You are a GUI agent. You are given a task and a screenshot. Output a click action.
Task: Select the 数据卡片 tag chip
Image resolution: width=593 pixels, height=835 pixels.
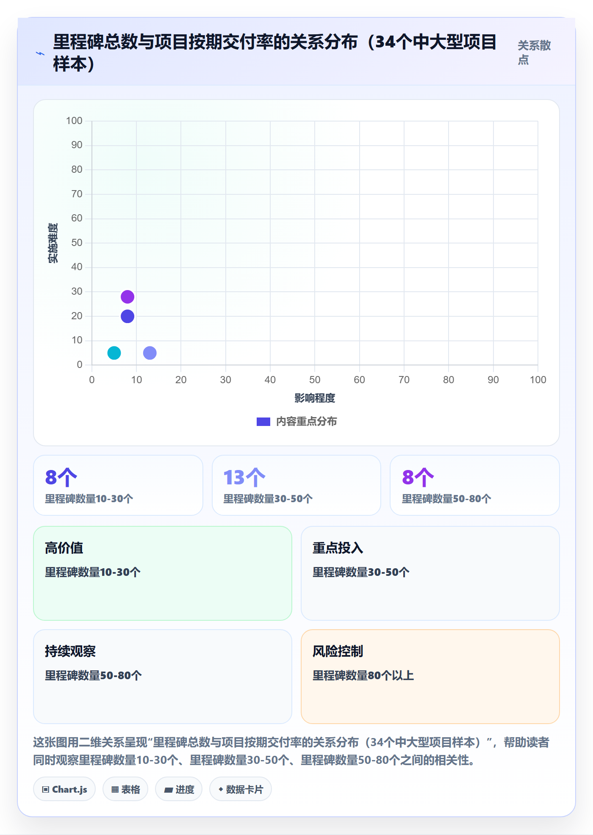click(x=241, y=789)
